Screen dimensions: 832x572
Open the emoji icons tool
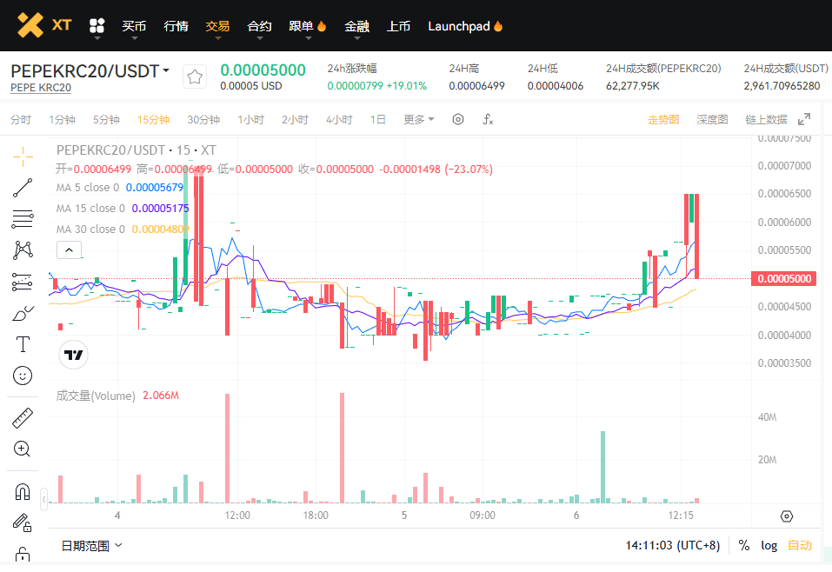23,376
